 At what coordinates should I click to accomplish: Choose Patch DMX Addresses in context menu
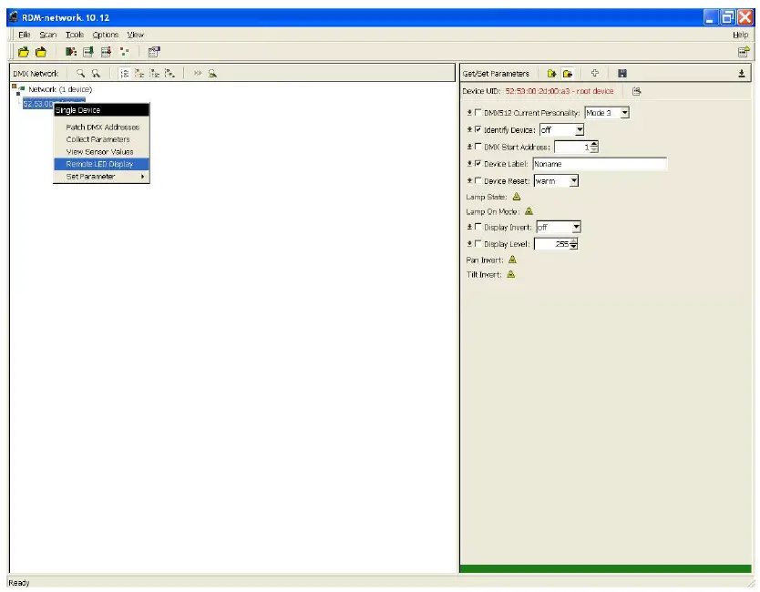[x=100, y=128]
